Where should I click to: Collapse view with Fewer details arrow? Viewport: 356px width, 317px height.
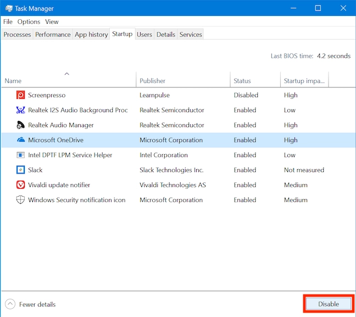tap(10, 304)
